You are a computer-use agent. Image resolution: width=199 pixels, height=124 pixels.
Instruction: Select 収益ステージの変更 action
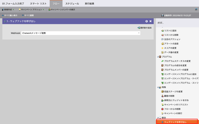coord(172,92)
